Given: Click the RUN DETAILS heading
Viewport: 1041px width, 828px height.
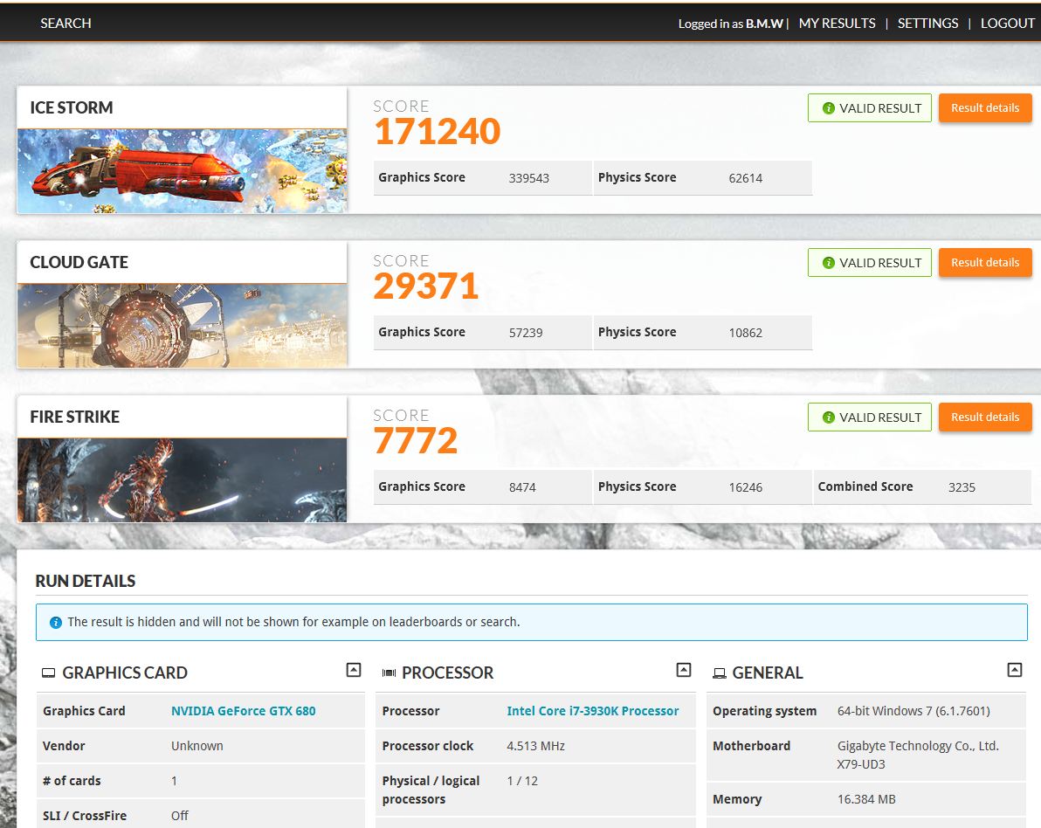Looking at the screenshot, I should (86, 581).
